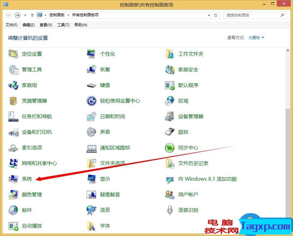
Task: Open the 用户帐户 icon
Action: 170,194
